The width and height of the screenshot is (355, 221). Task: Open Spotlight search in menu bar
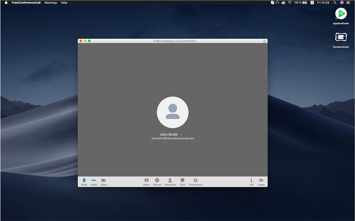tap(335, 2)
